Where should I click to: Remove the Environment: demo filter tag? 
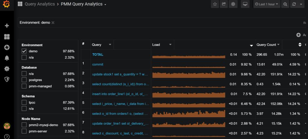point(53,23)
